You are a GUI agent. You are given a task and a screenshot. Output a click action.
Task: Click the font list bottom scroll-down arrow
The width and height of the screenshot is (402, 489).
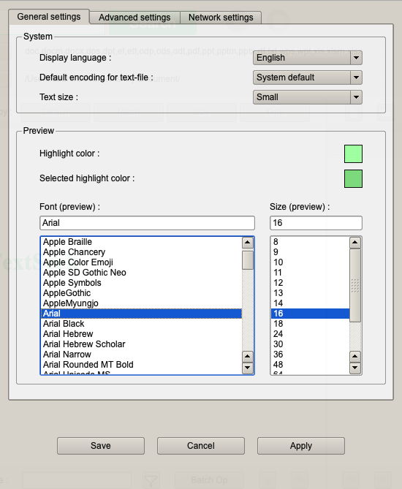[248, 368]
